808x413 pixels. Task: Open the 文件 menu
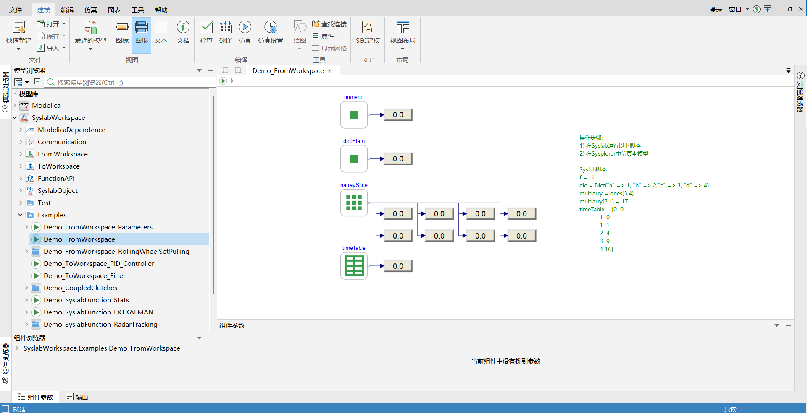coord(16,10)
